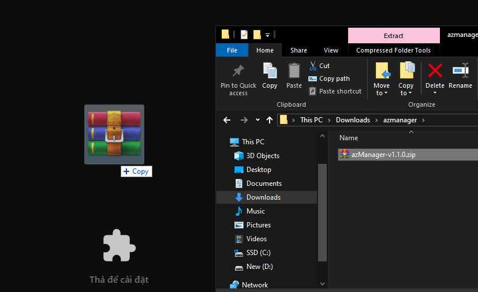Select This PC in navigation pane
This screenshot has height=292, width=478.
pyautogui.click(x=253, y=142)
